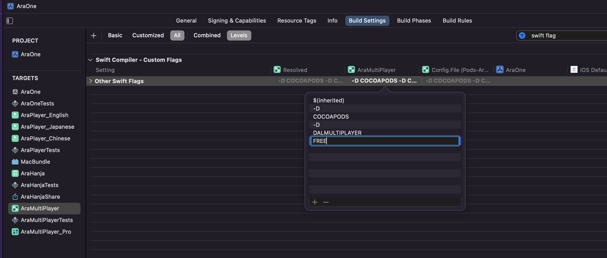Select the first -D entry in popup
Image resolution: width=607 pixels, height=258 pixels.
385,108
